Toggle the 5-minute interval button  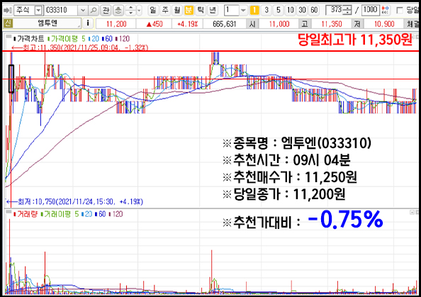(278, 11)
